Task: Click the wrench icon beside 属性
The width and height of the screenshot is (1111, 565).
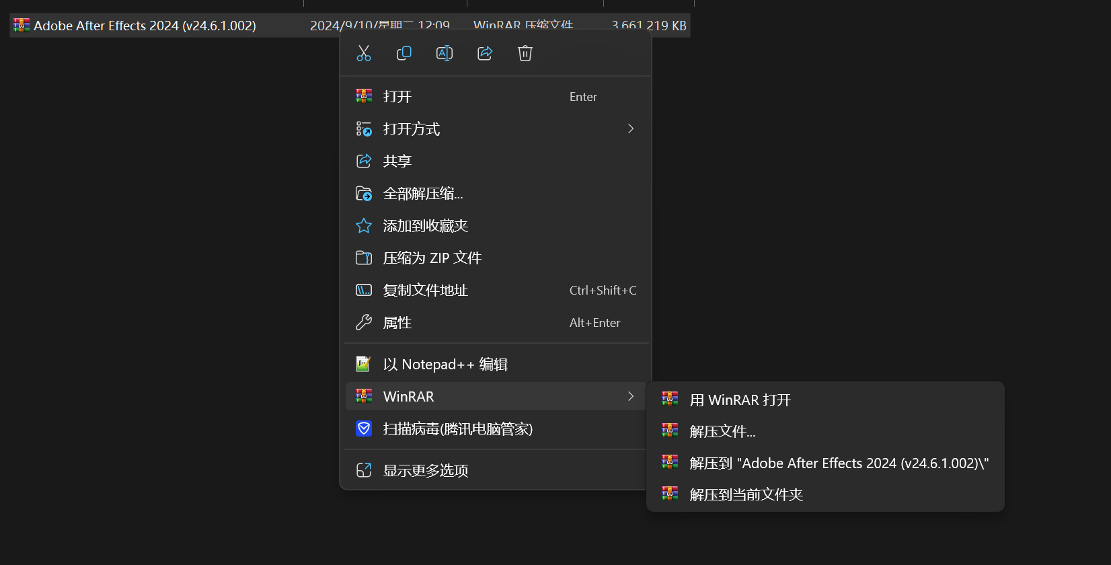Action: pos(364,323)
